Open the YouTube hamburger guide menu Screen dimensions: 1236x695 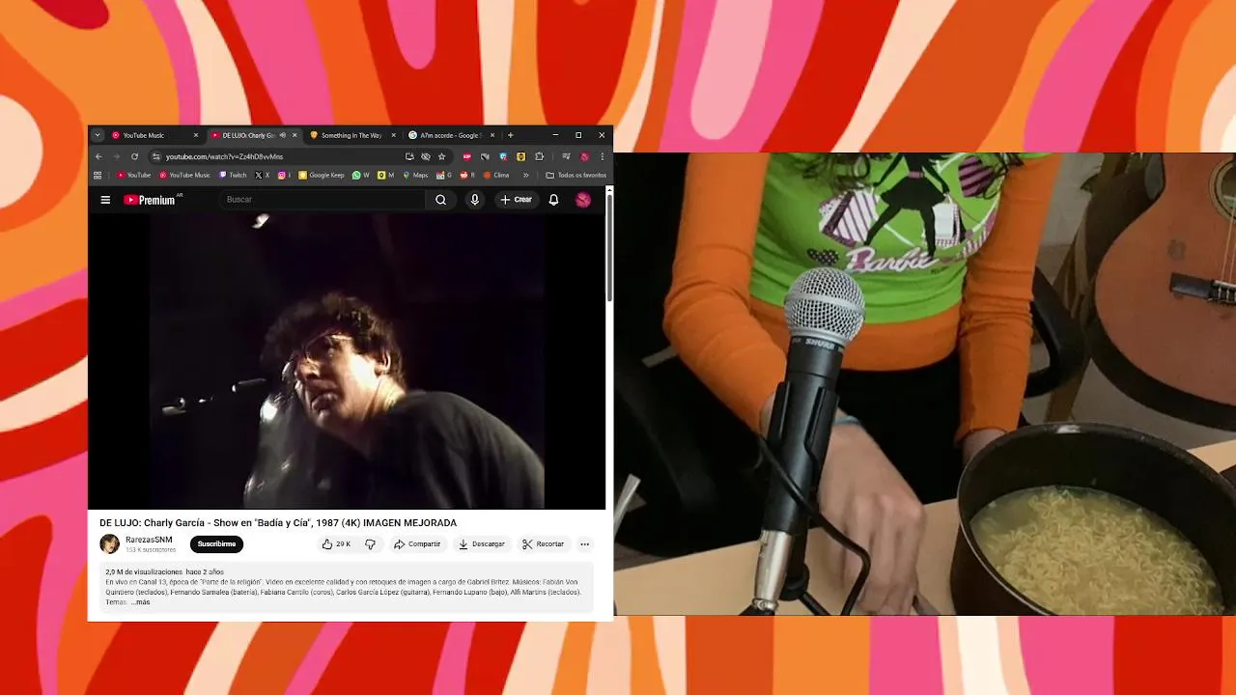105,200
